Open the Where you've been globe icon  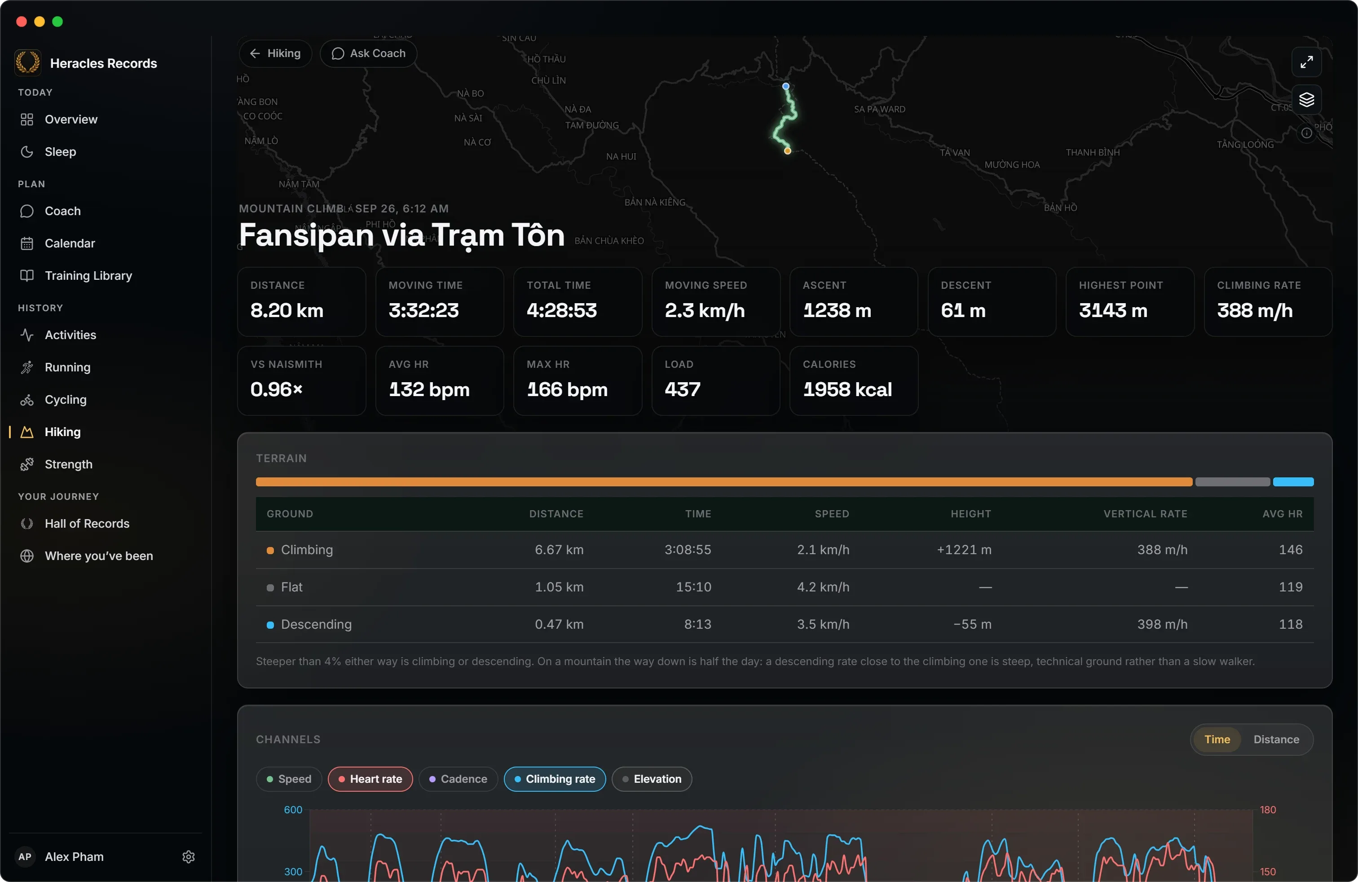coord(27,556)
